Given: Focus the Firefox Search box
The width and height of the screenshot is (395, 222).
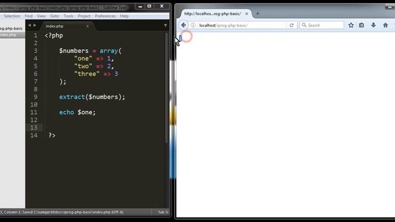Looking at the screenshot, I should [322, 25].
